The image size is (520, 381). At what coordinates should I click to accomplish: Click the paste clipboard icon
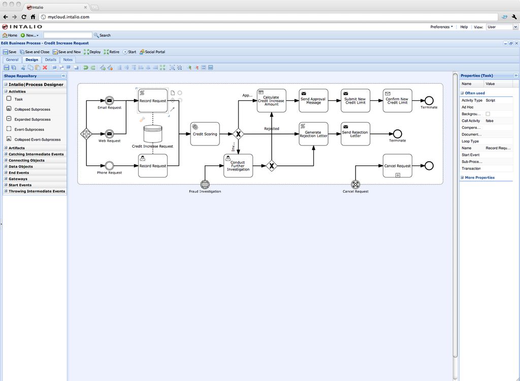(x=38, y=67)
